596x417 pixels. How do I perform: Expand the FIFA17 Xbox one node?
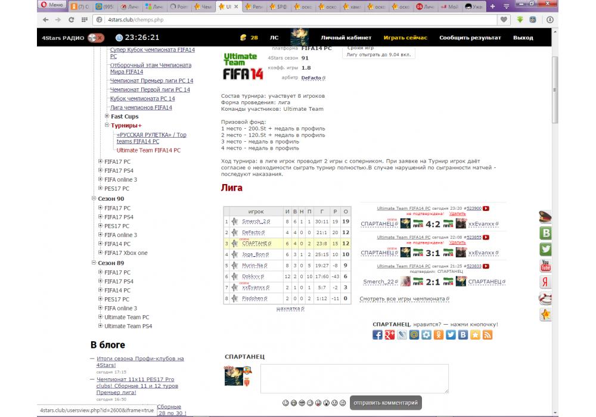[100, 253]
